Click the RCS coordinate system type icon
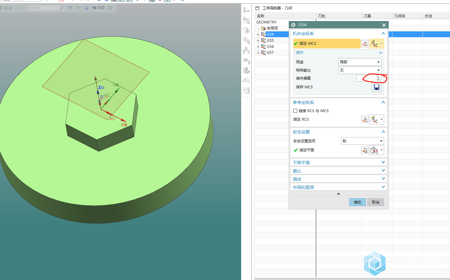Image resolution: width=450 pixels, height=280 pixels. pyautogui.click(x=374, y=119)
